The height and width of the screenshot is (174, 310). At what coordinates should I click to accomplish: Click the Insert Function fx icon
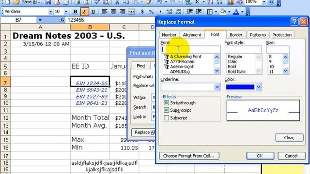[62, 20]
